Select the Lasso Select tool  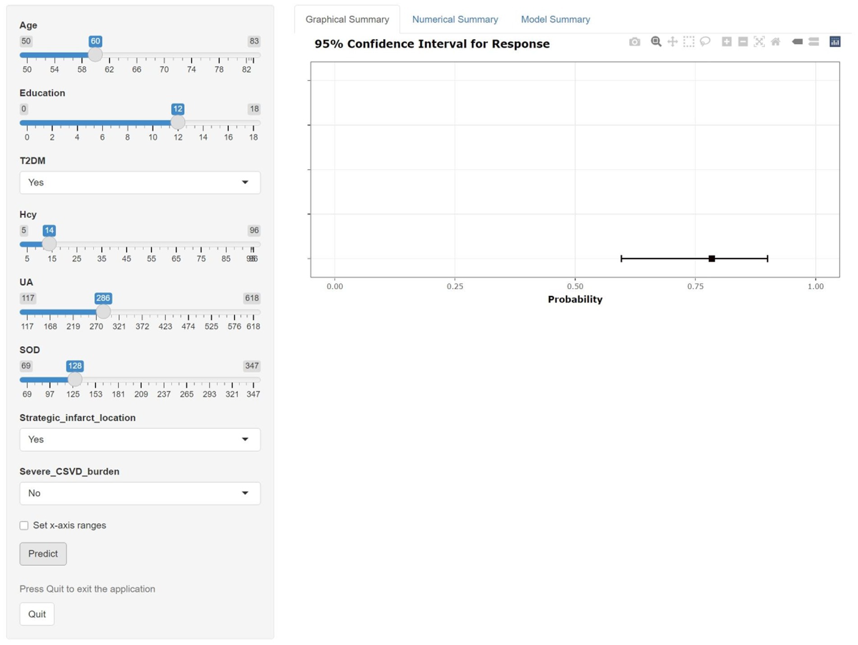point(705,42)
